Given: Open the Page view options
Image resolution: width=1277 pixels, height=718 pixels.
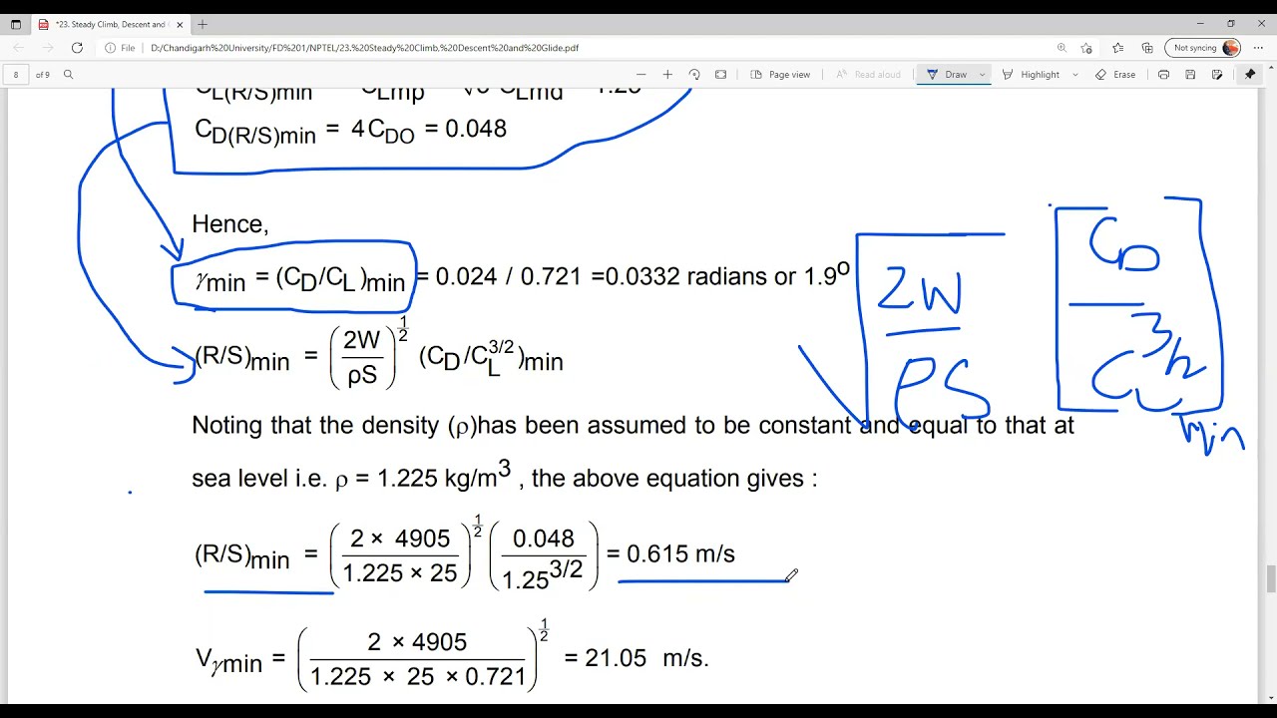Looking at the screenshot, I should click(780, 75).
